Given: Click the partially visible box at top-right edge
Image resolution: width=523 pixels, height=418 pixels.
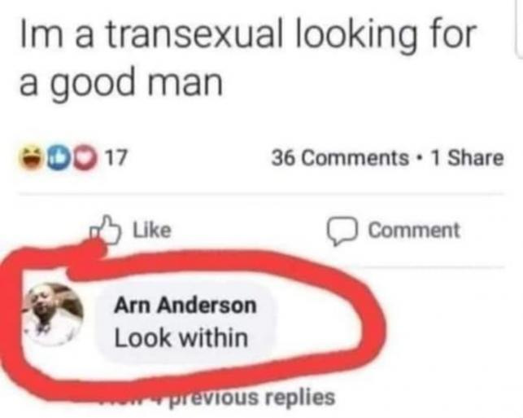Looking at the screenshot, I should pyautogui.click(x=519, y=30).
